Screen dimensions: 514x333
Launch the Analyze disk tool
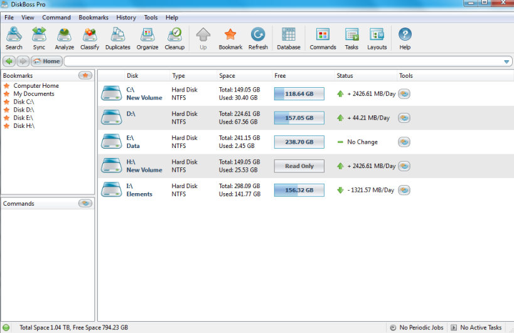[64, 39]
